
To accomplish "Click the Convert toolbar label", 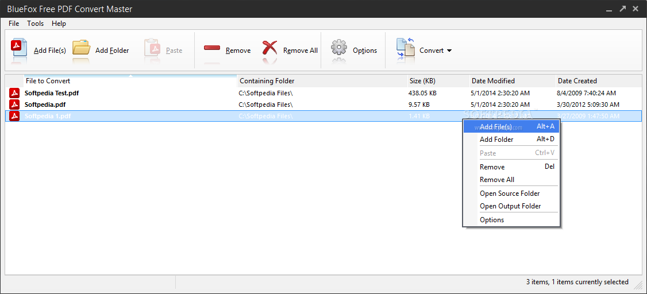I will pos(432,51).
